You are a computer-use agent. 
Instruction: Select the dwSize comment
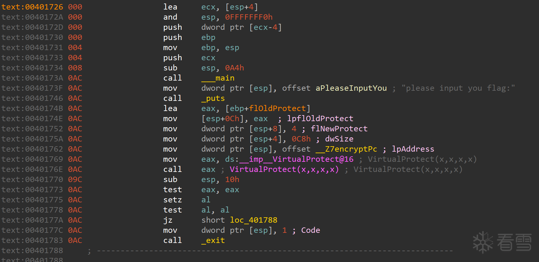tap(339, 139)
